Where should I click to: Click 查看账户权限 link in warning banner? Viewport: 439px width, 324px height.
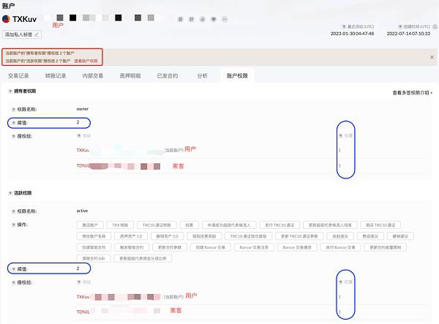(84, 61)
